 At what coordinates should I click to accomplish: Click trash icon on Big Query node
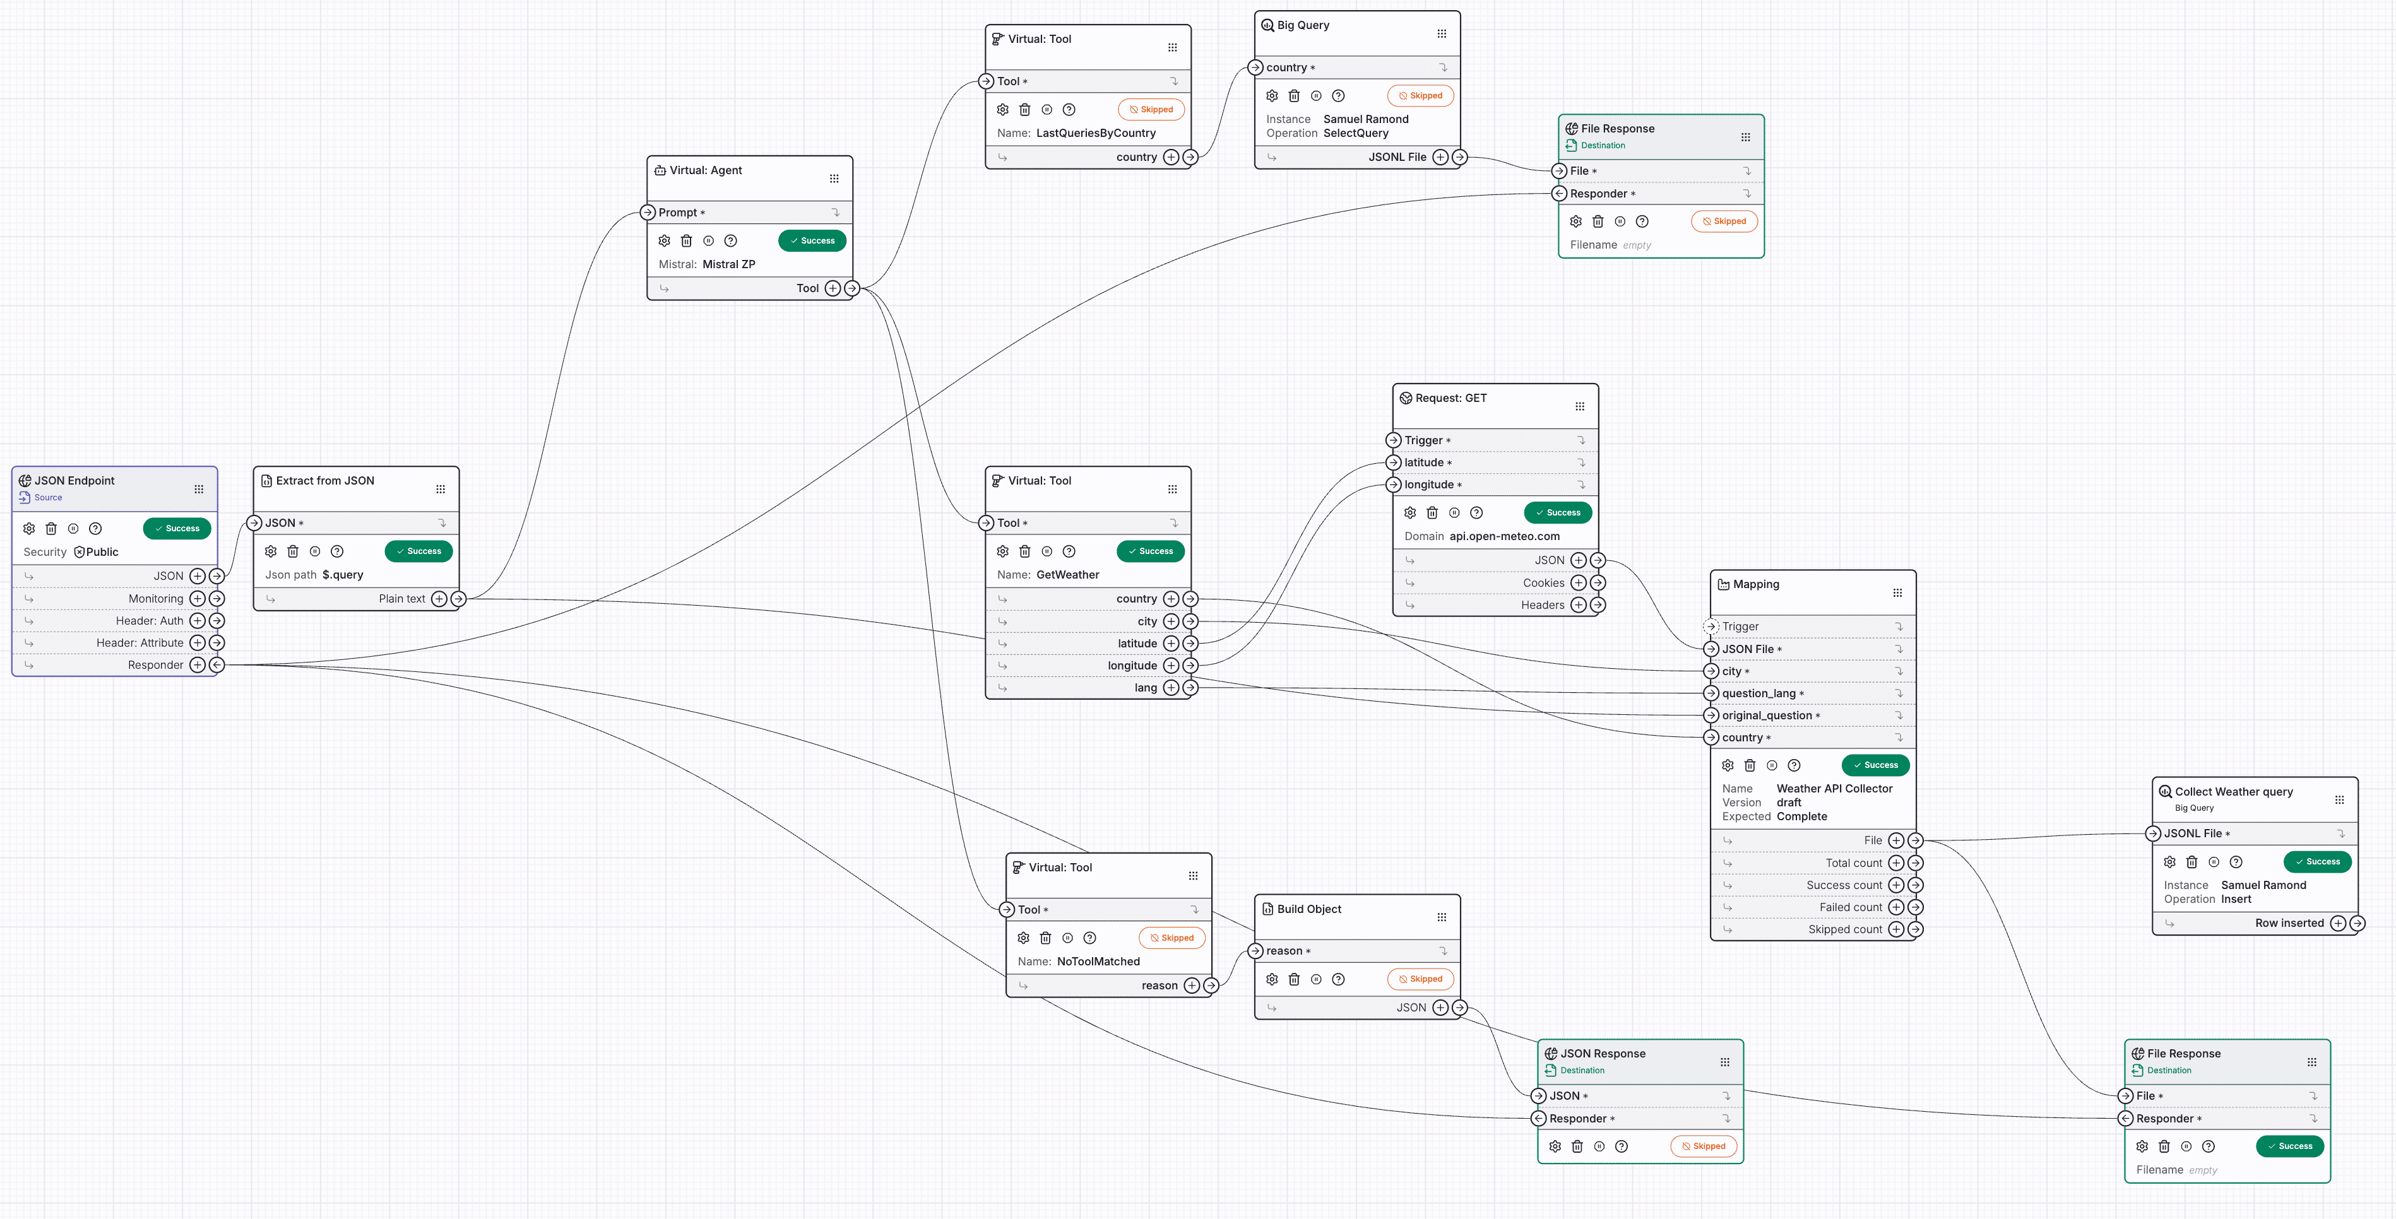[x=1294, y=96]
